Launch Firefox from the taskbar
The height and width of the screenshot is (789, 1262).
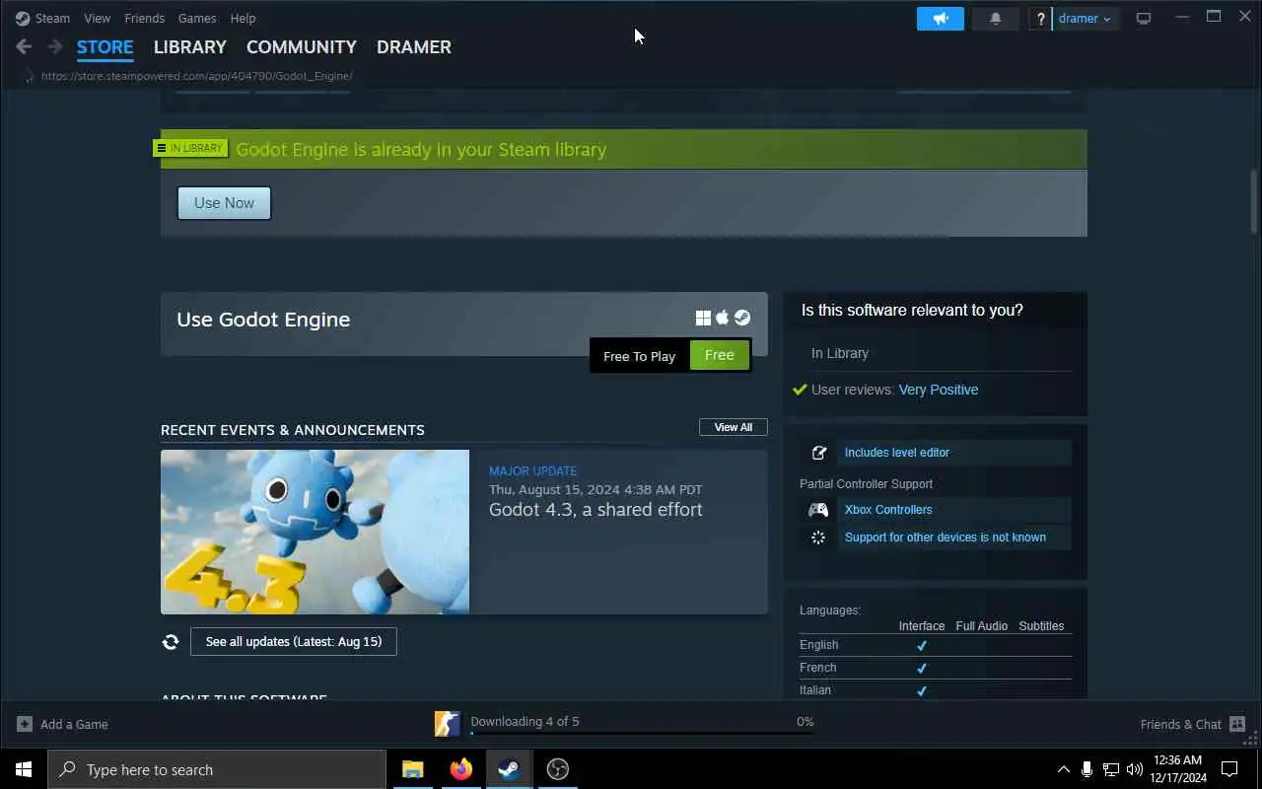[x=461, y=769]
